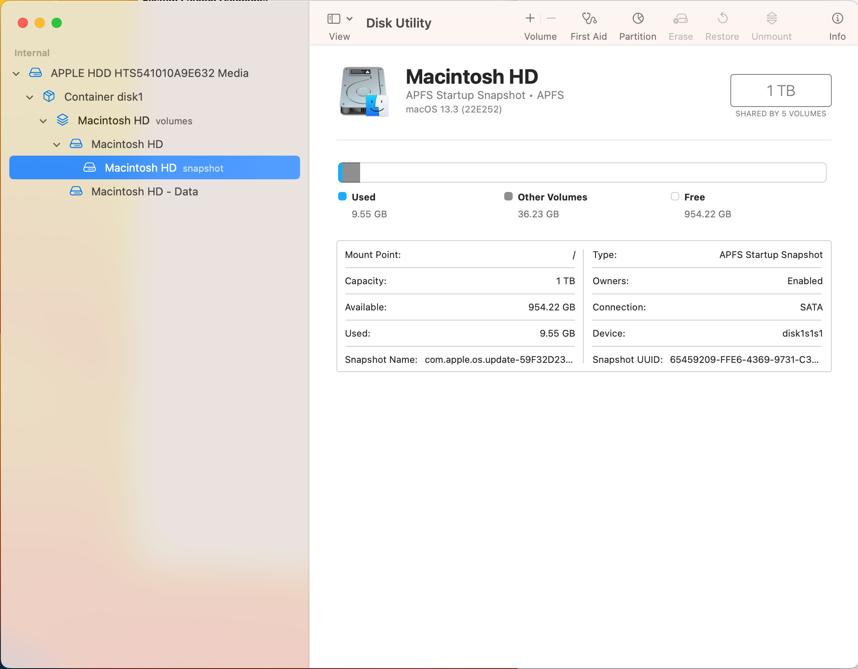Click the Capacity row value '1 TB'
This screenshot has width=858, height=669.
pyautogui.click(x=566, y=281)
